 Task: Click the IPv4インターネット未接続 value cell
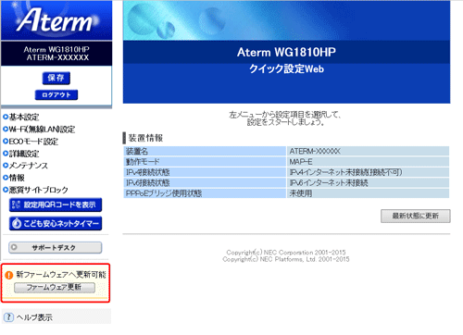coord(368,172)
